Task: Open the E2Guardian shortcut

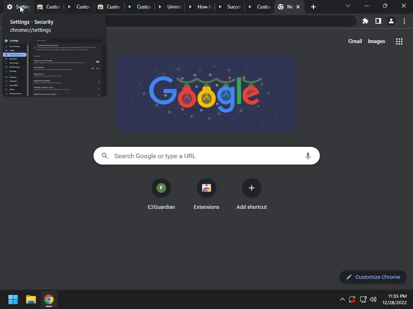Action: [161, 194]
